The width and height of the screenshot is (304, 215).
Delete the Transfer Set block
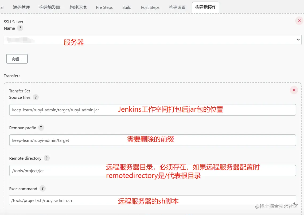[294, 90]
